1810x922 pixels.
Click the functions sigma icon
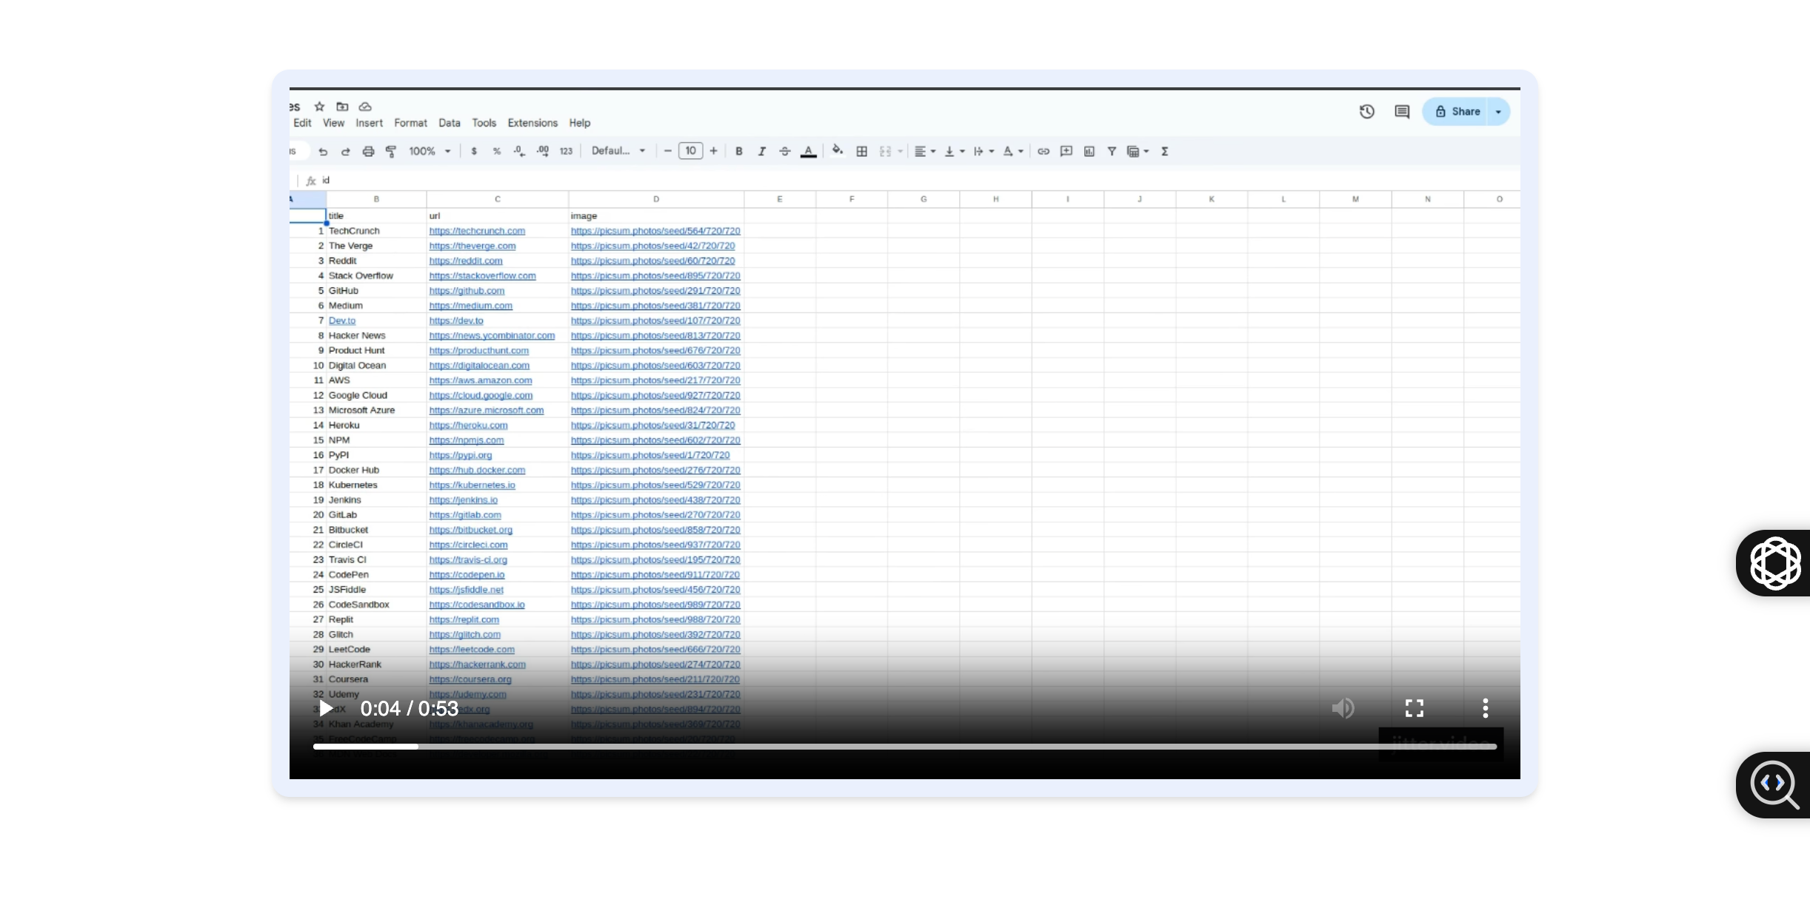click(x=1164, y=151)
